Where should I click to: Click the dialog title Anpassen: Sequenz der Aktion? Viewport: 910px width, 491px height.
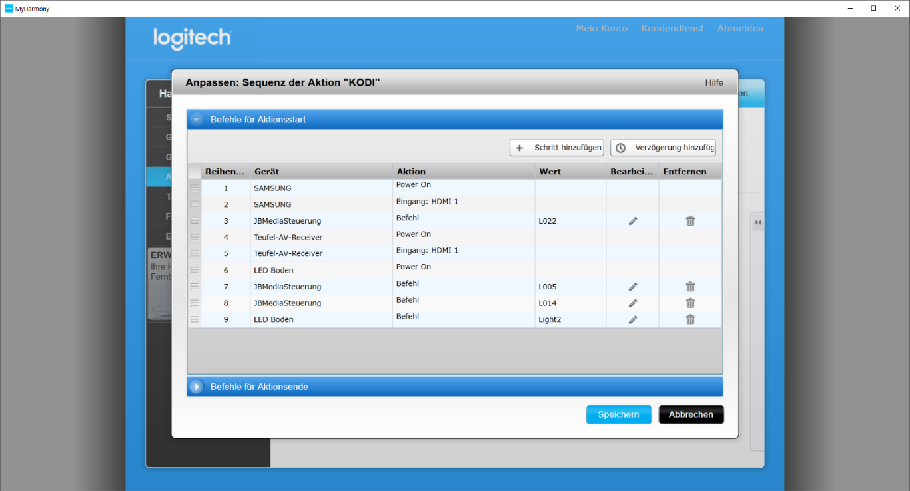(282, 82)
